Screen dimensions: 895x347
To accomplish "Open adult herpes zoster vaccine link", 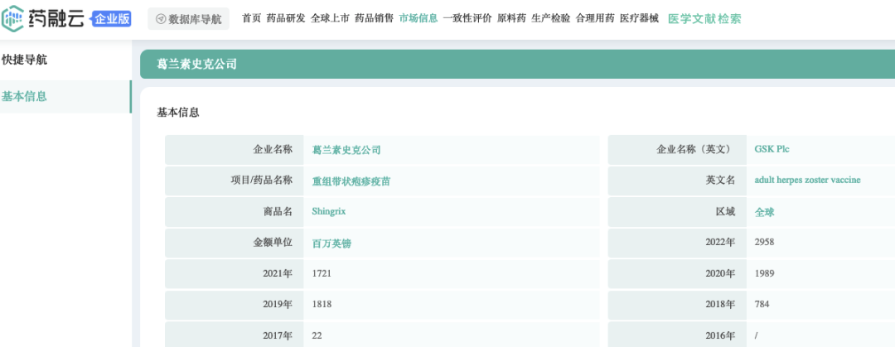I will pos(808,181).
